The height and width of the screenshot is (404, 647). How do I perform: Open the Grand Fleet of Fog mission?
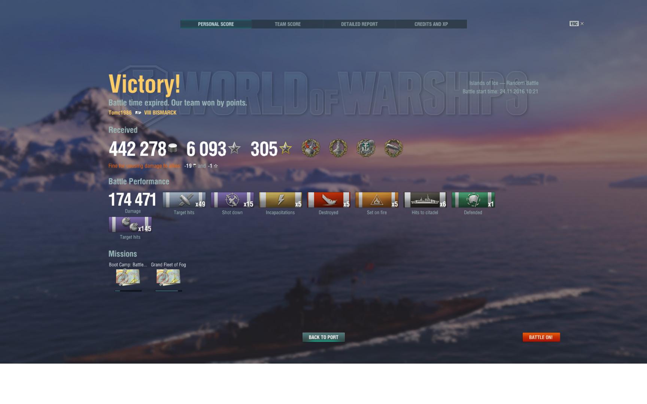168,277
